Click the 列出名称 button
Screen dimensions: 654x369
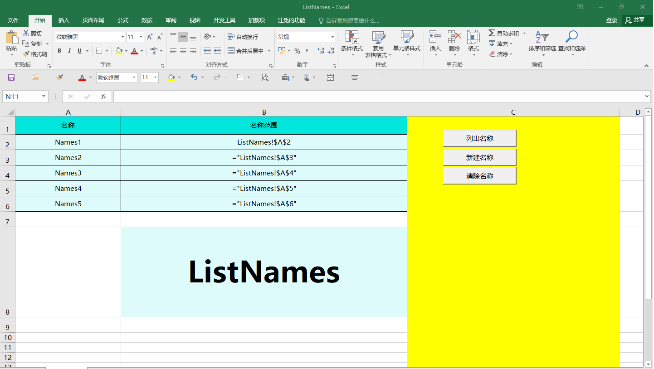[x=480, y=138]
